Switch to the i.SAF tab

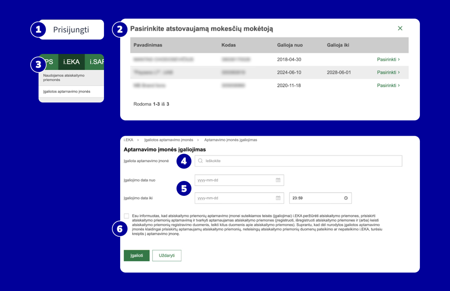tap(96, 61)
